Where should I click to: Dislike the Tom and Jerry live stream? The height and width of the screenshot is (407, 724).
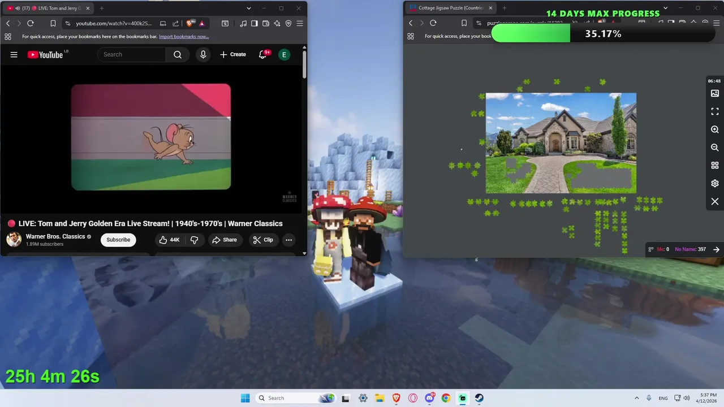click(194, 240)
